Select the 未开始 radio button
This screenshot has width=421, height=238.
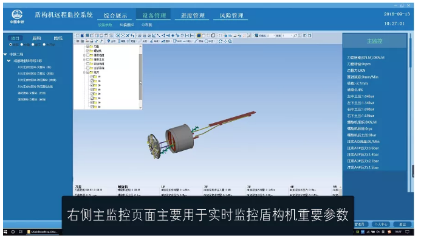click(44, 44)
